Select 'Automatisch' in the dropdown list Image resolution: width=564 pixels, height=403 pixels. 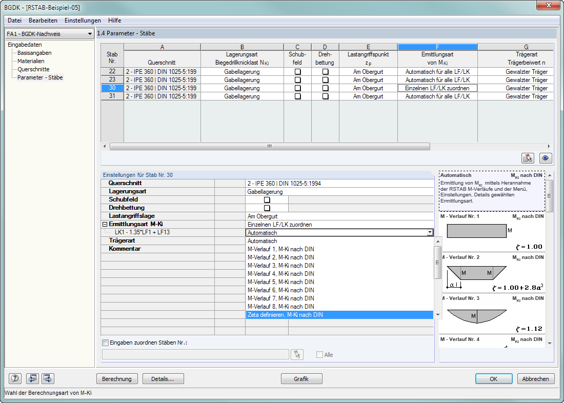(x=339, y=241)
